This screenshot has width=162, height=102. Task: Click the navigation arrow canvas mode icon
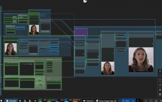(160, 85)
